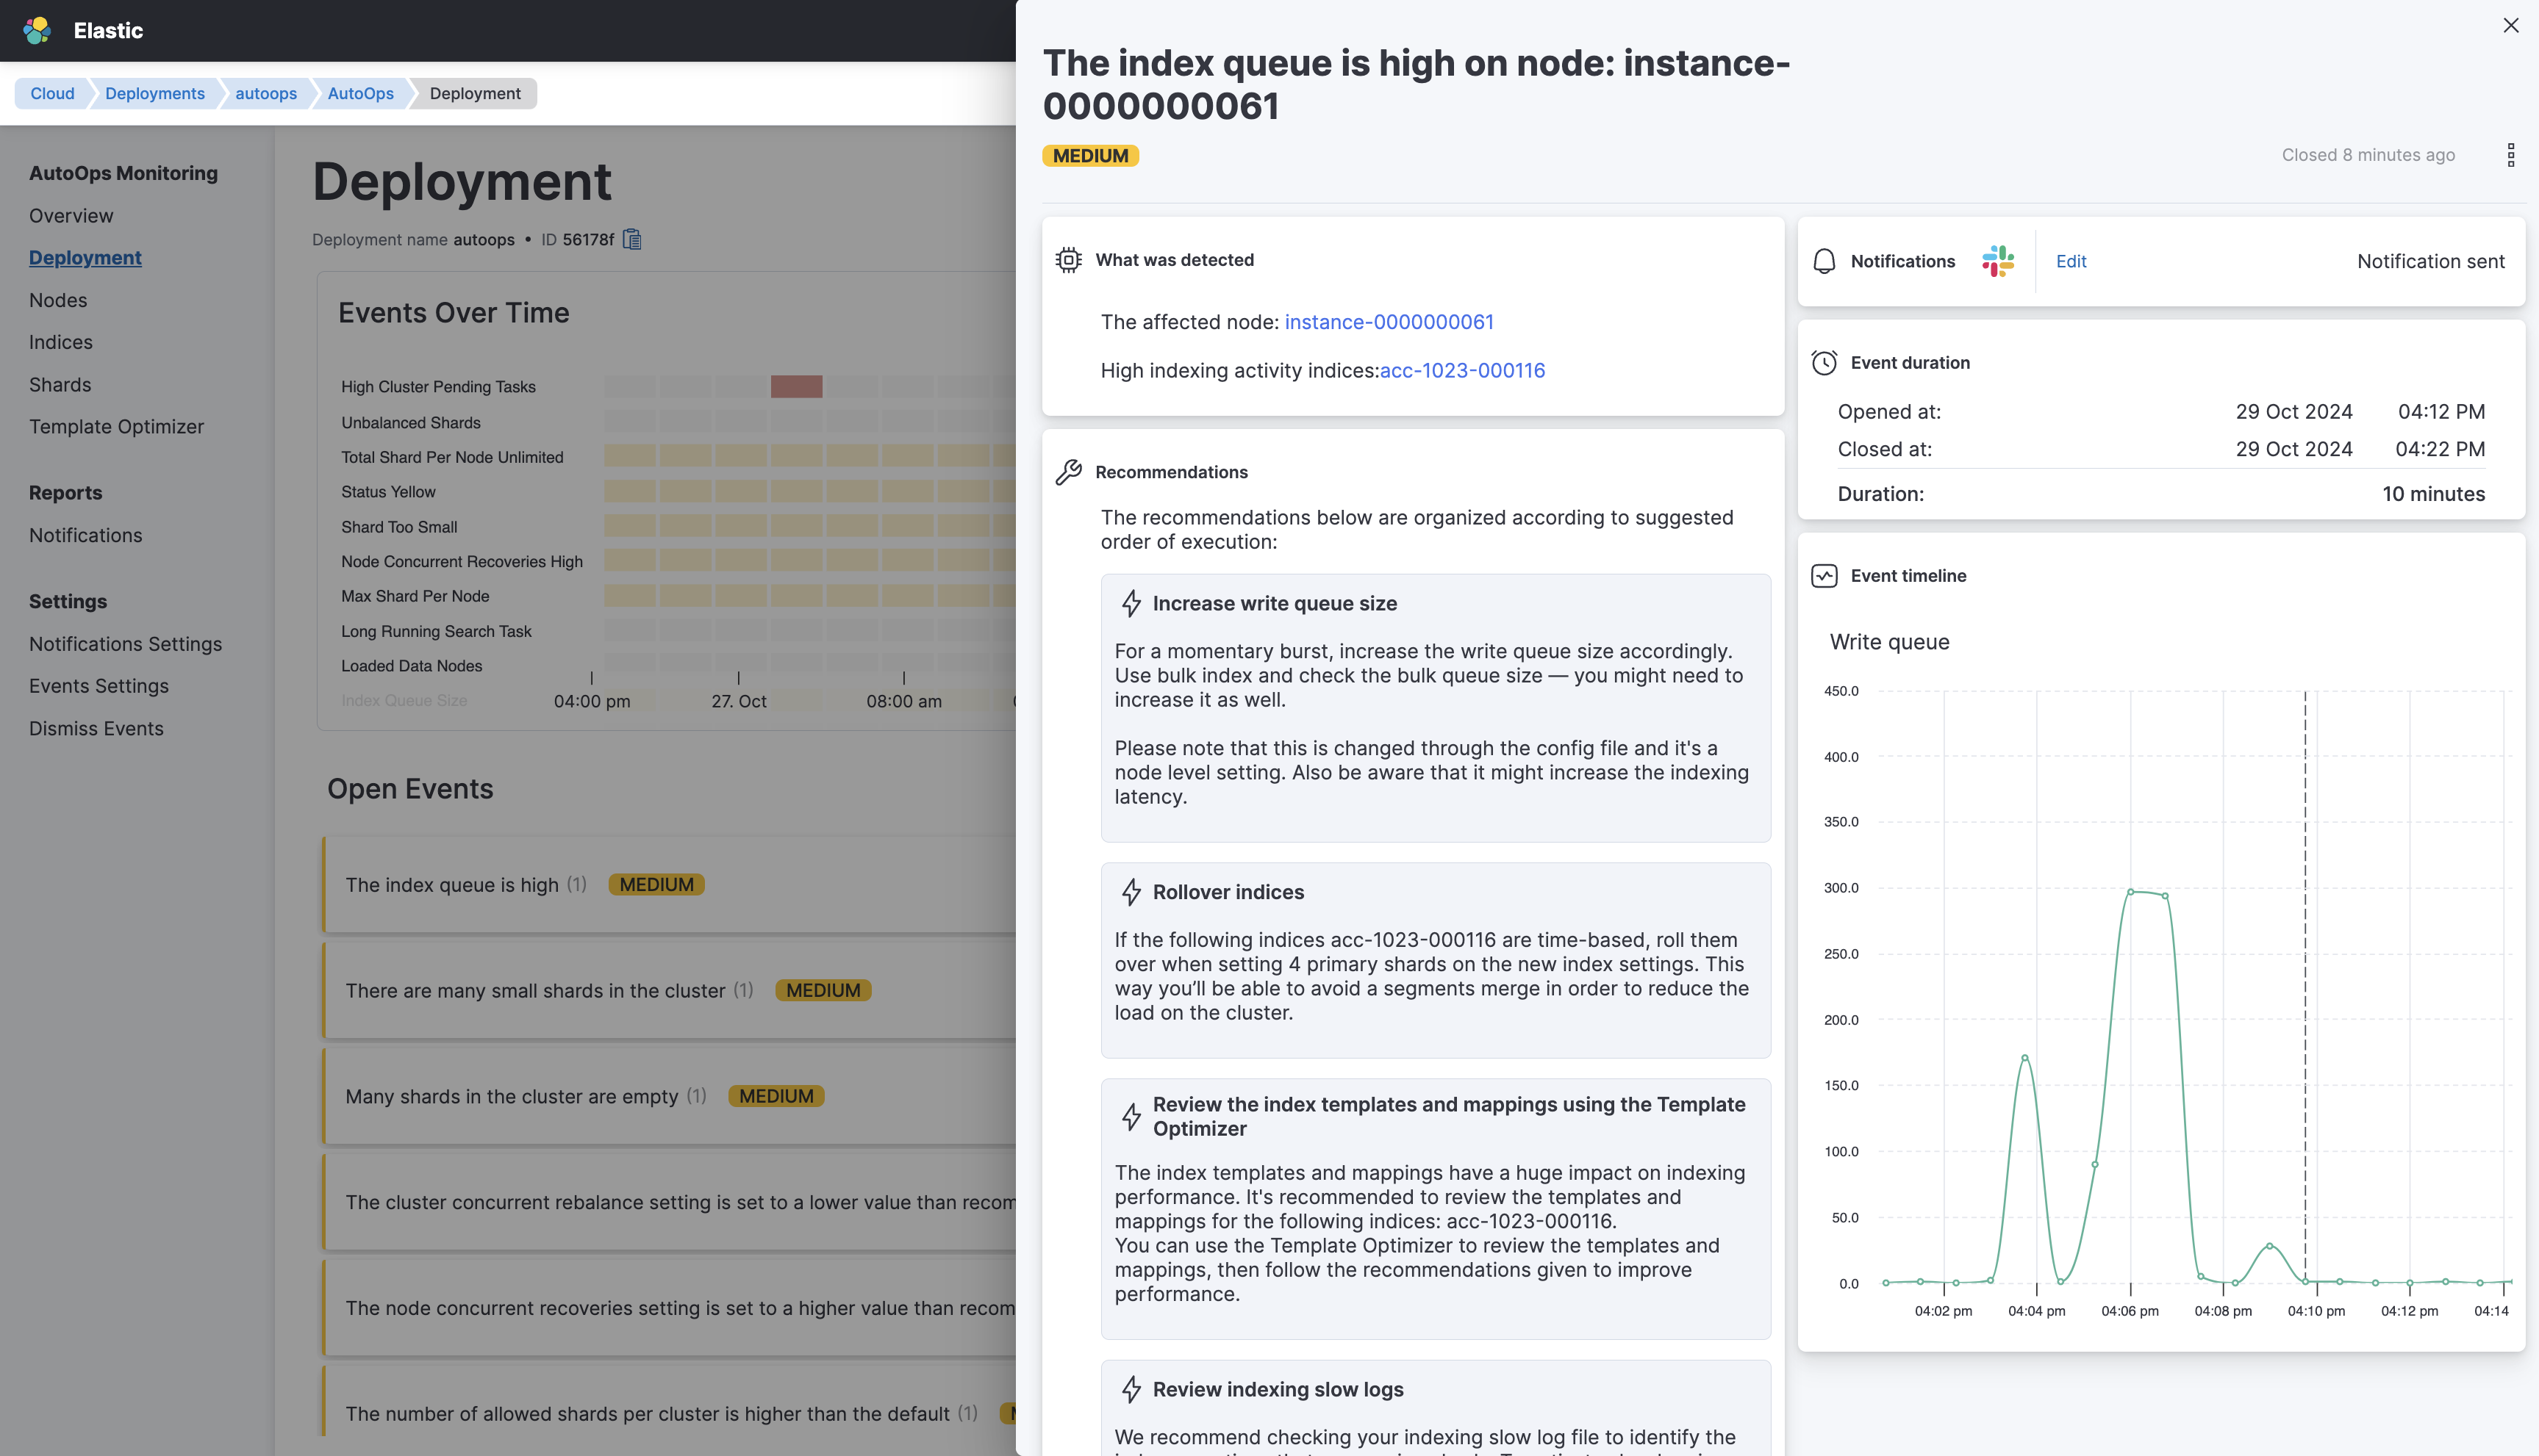The width and height of the screenshot is (2539, 1456).
Task: Open the three-dot options menu
Action: tap(2510, 155)
